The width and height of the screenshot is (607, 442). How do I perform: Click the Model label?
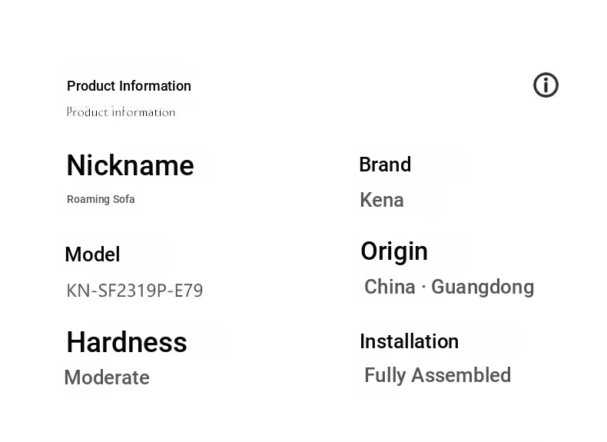click(92, 254)
